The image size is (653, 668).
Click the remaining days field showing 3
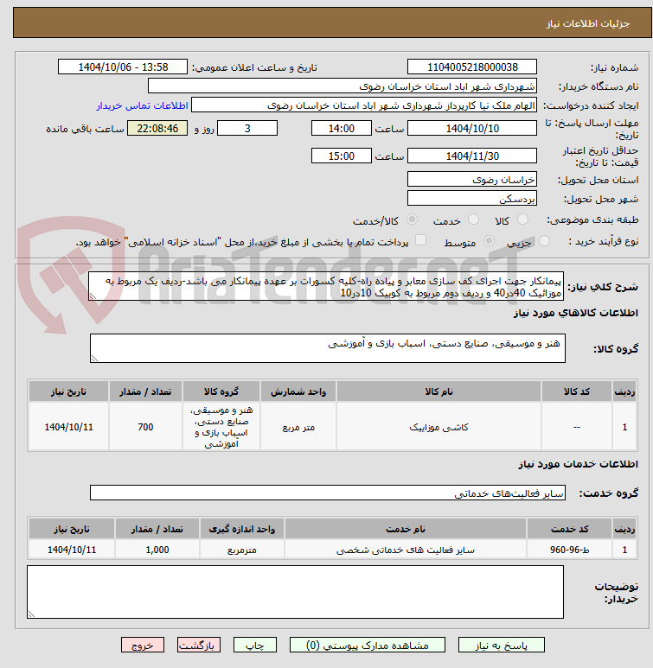tap(247, 128)
